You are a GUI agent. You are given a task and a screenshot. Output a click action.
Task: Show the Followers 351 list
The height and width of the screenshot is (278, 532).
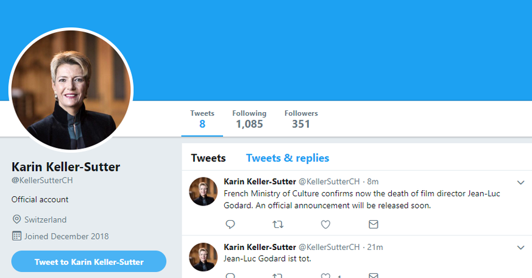pyautogui.click(x=301, y=119)
